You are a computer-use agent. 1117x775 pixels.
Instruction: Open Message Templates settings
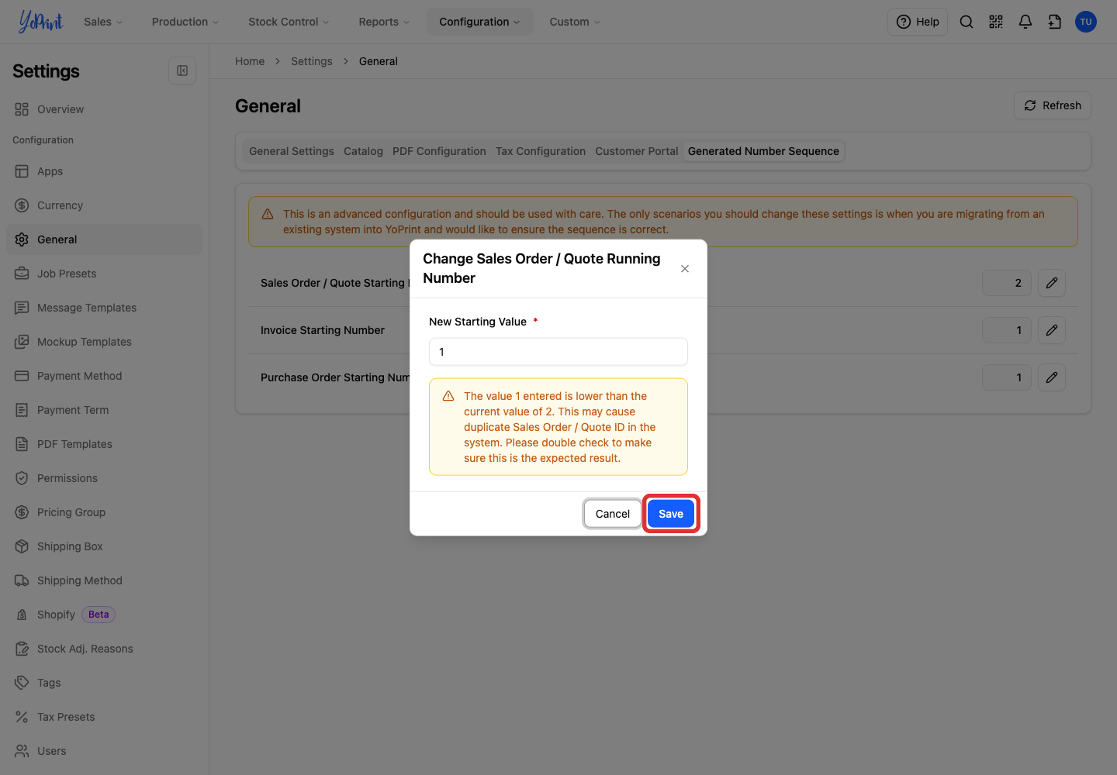[x=104, y=308]
